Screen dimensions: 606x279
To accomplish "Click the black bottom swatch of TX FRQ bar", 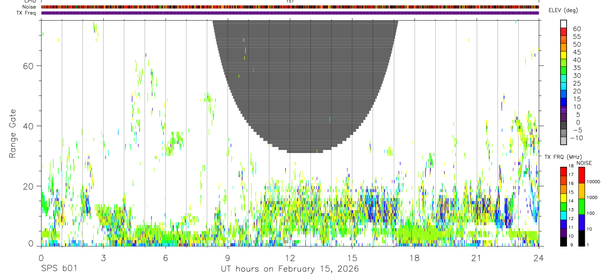I will click(564, 242).
